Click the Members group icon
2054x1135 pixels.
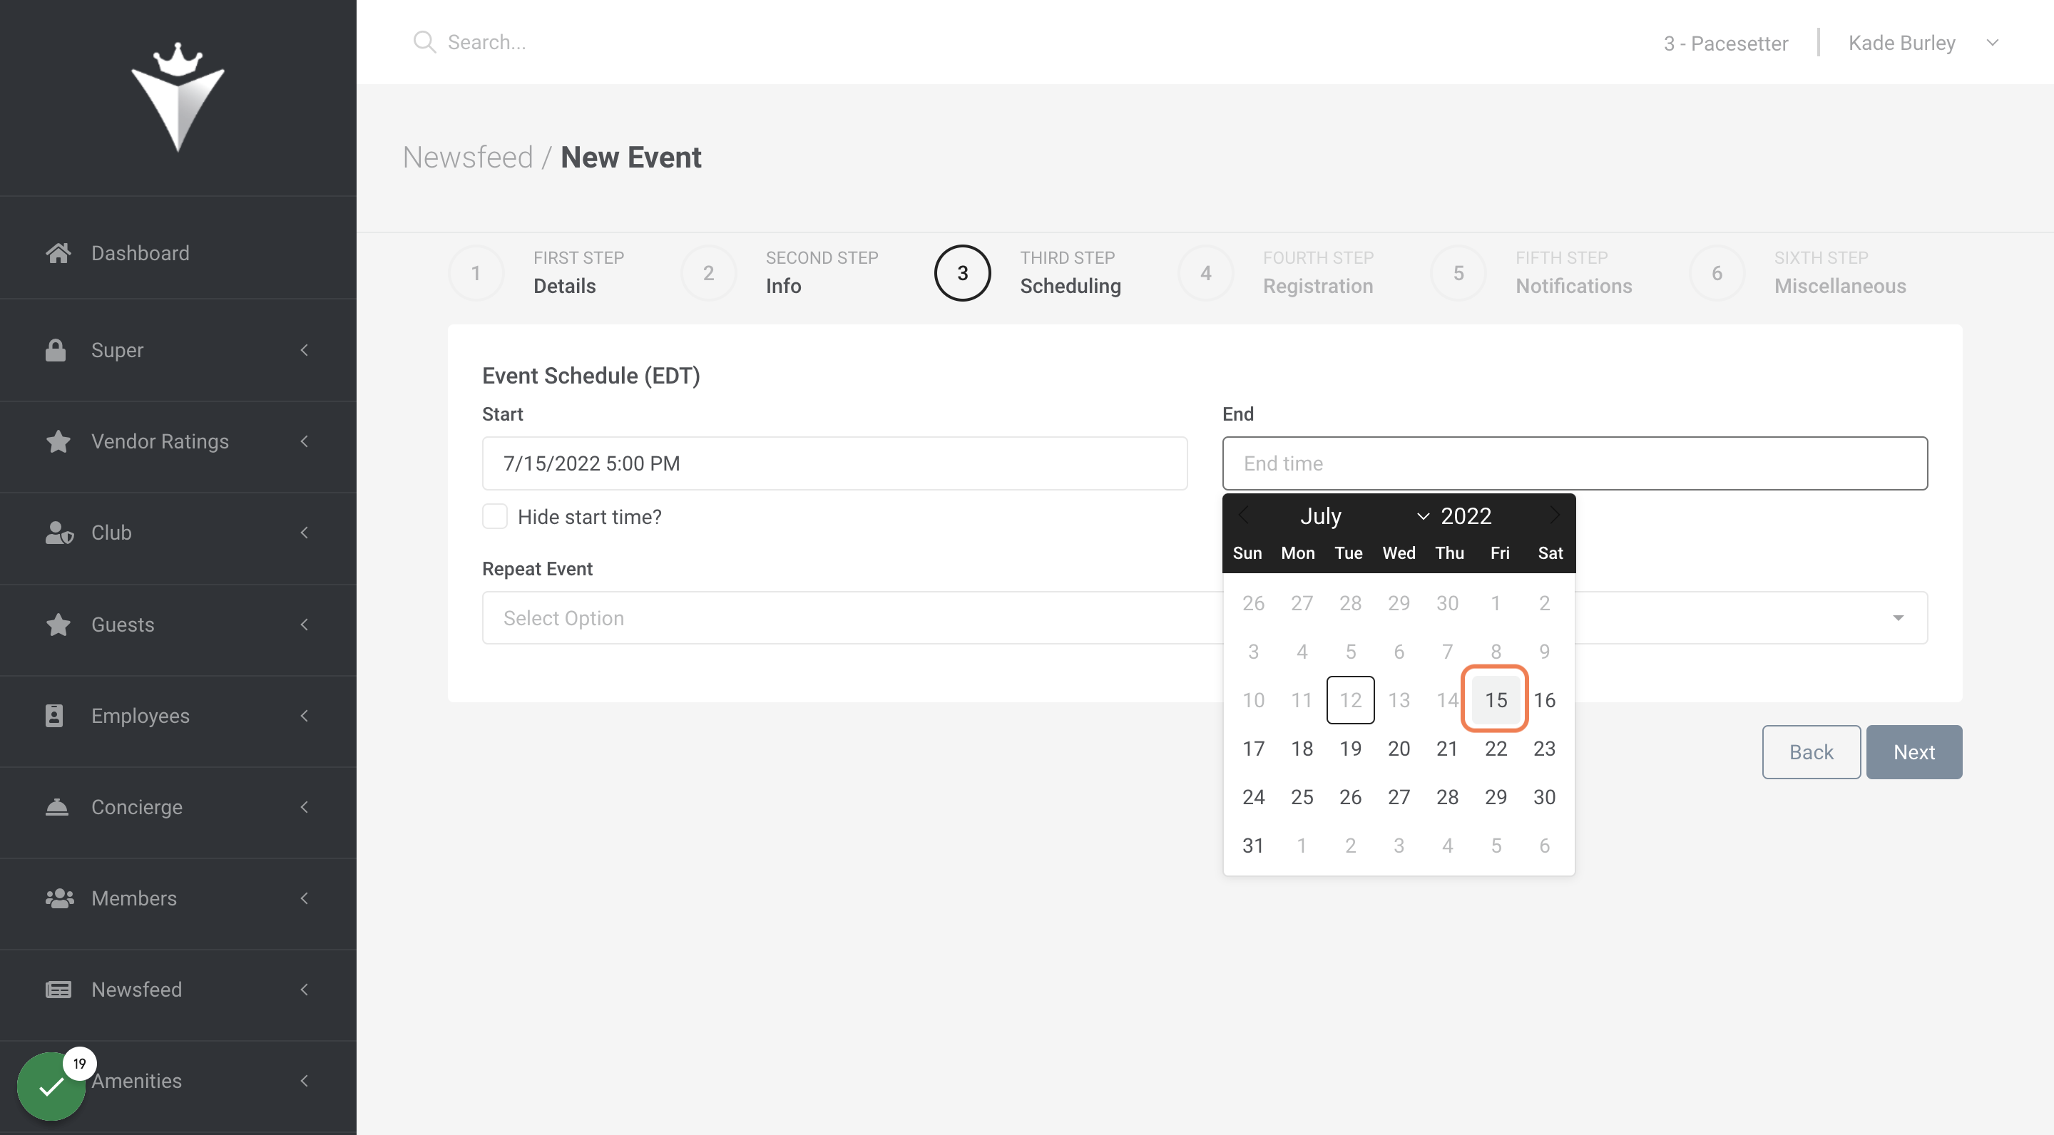point(60,898)
